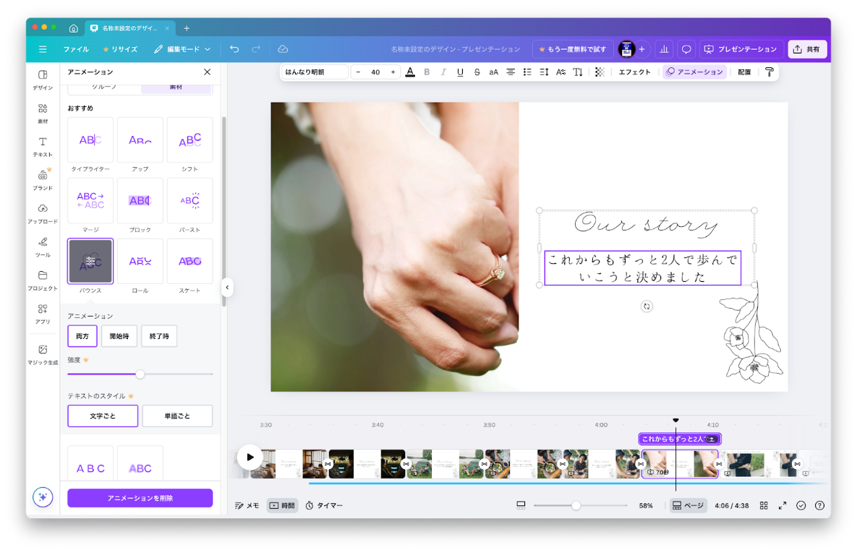The width and height of the screenshot is (857, 553).
Task: Click the bullet list icon
Action: coord(527,72)
